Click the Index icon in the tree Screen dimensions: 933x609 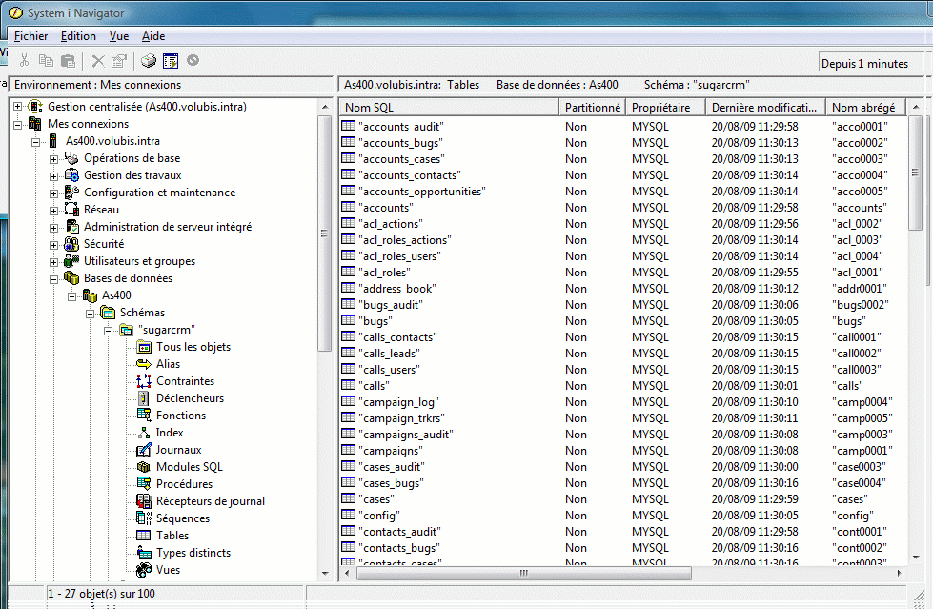point(144,433)
